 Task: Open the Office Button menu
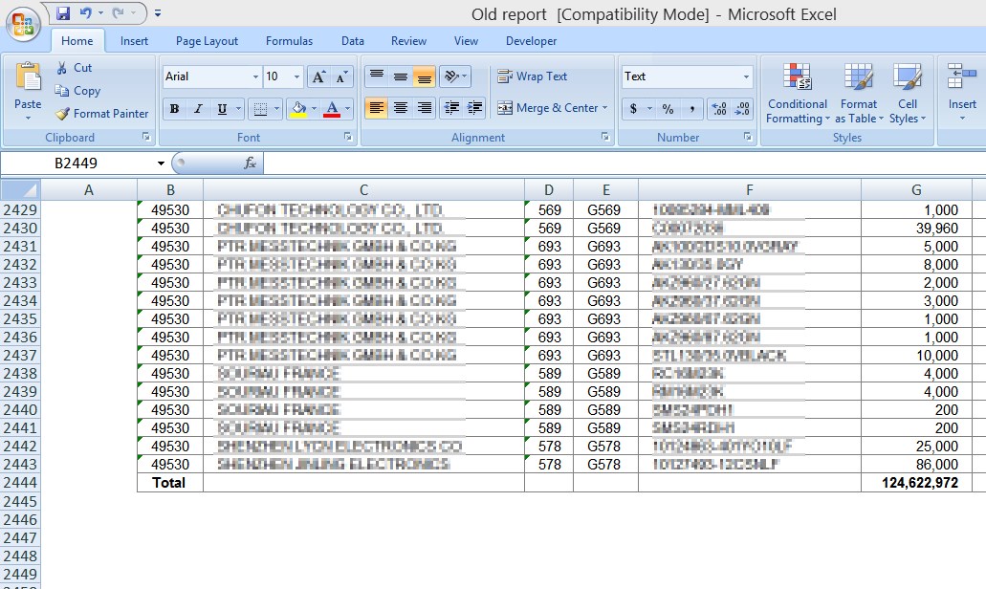click(23, 25)
